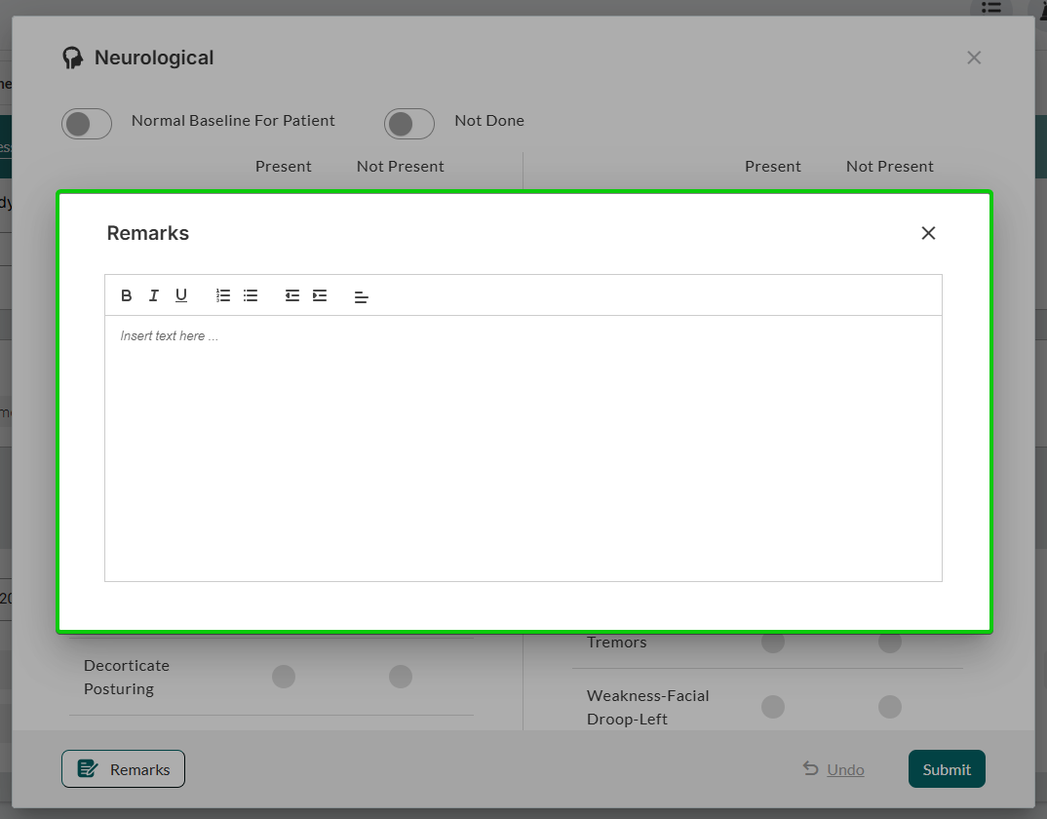Submit the Neurological assessment
Image resolution: width=1047 pixels, height=819 pixels.
click(x=947, y=769)
